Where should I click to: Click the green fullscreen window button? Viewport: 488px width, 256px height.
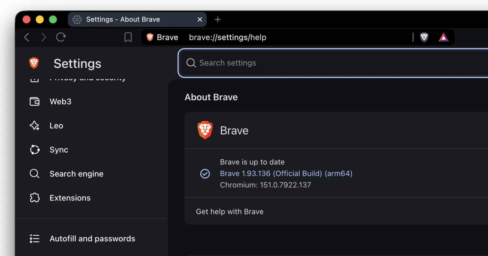[x=53, y=20]
